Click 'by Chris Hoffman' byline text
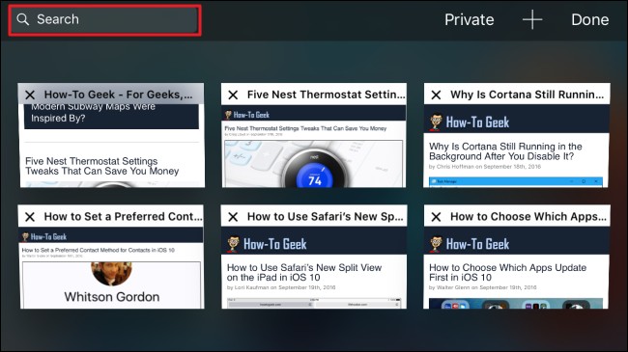This screenshot has height=352, width=628. pyautogui.click(x=485, y=167)
